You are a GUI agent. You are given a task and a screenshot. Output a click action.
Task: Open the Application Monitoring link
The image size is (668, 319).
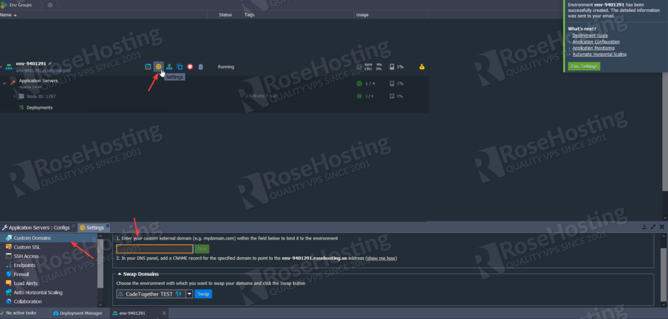pyautogui.click(x=594, y=48)
